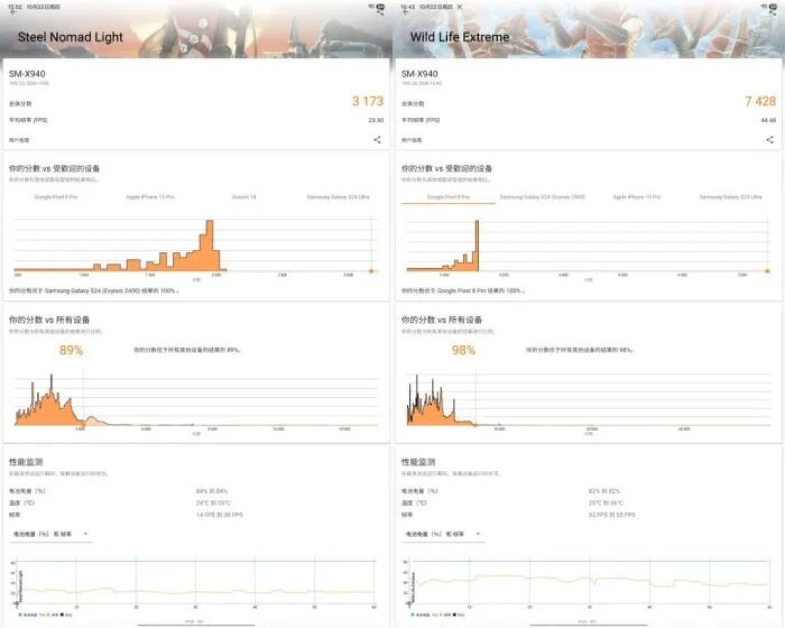The height and width of the screenshot is (628, 785).
Task: Open monitoring metric dropdown in Steel Nomad Light panel
Action: [51, 534]
